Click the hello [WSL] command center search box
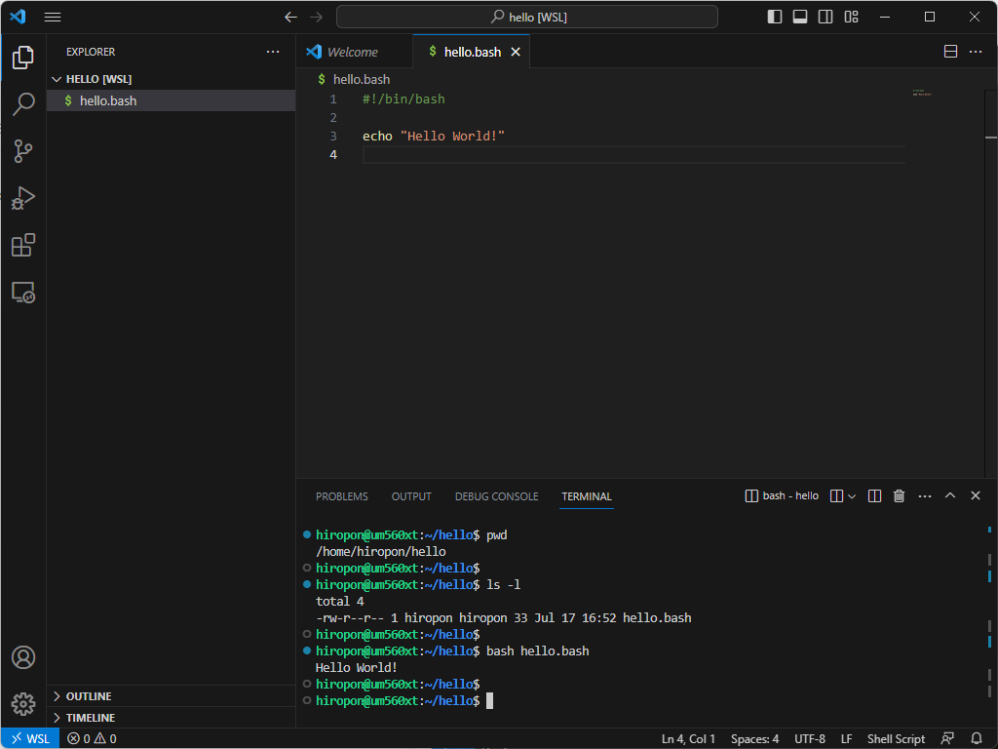This screenshot has height=749, width=998. tap(526, 17)
